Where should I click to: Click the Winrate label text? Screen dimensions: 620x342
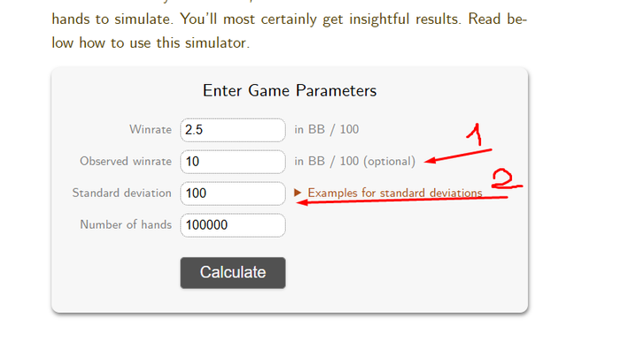coord(151,129)
